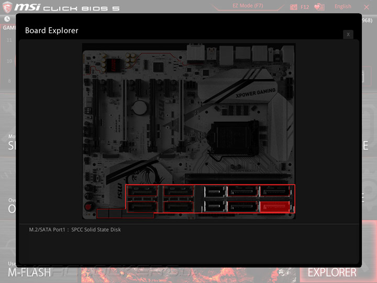
Task: Select the red-outlined SATA port left of the highlighted one
Action: (243, 206)
